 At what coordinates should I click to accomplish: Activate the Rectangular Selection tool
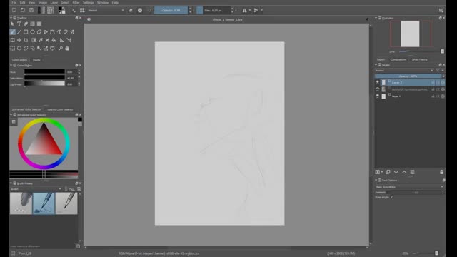[x=13, y=48]
